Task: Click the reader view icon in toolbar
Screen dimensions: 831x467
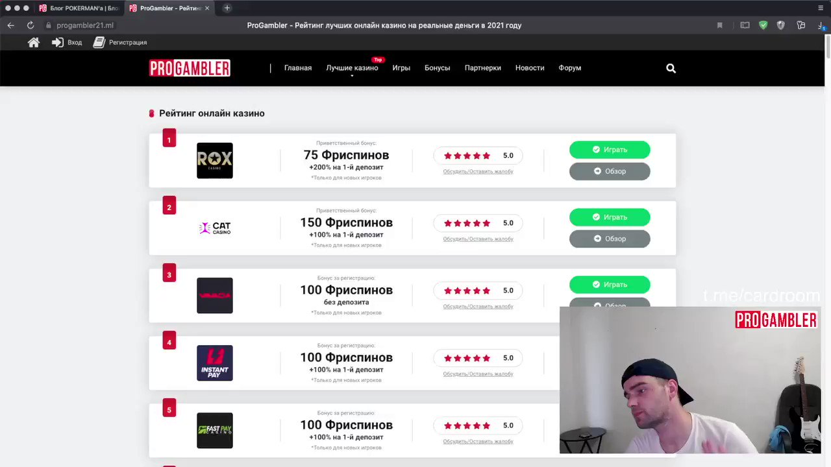Action: [745, 25]
